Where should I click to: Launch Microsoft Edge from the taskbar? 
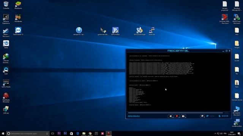coord(77,133)
